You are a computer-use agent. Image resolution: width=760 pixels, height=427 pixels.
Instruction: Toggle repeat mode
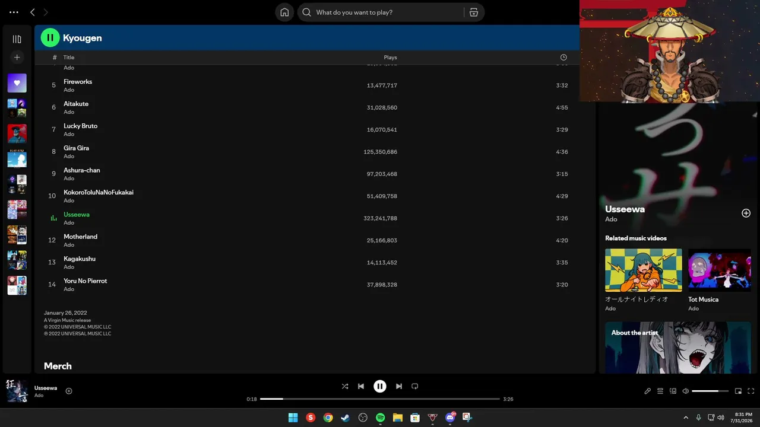[415, 386]
